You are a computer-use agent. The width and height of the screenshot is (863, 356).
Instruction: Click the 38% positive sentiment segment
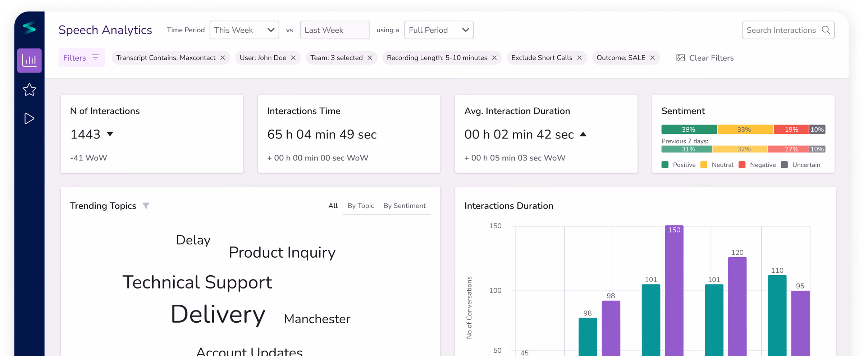pyautogui.click(x=689, y=130)
